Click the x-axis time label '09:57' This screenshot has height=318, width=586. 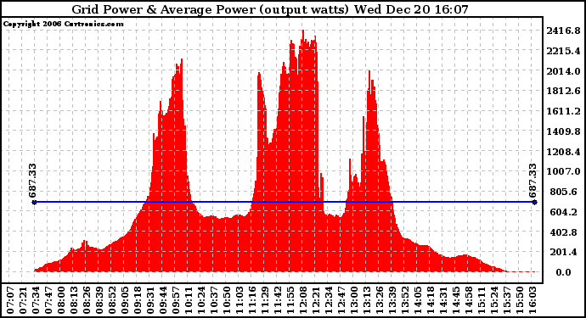click(x=176, y=300)
